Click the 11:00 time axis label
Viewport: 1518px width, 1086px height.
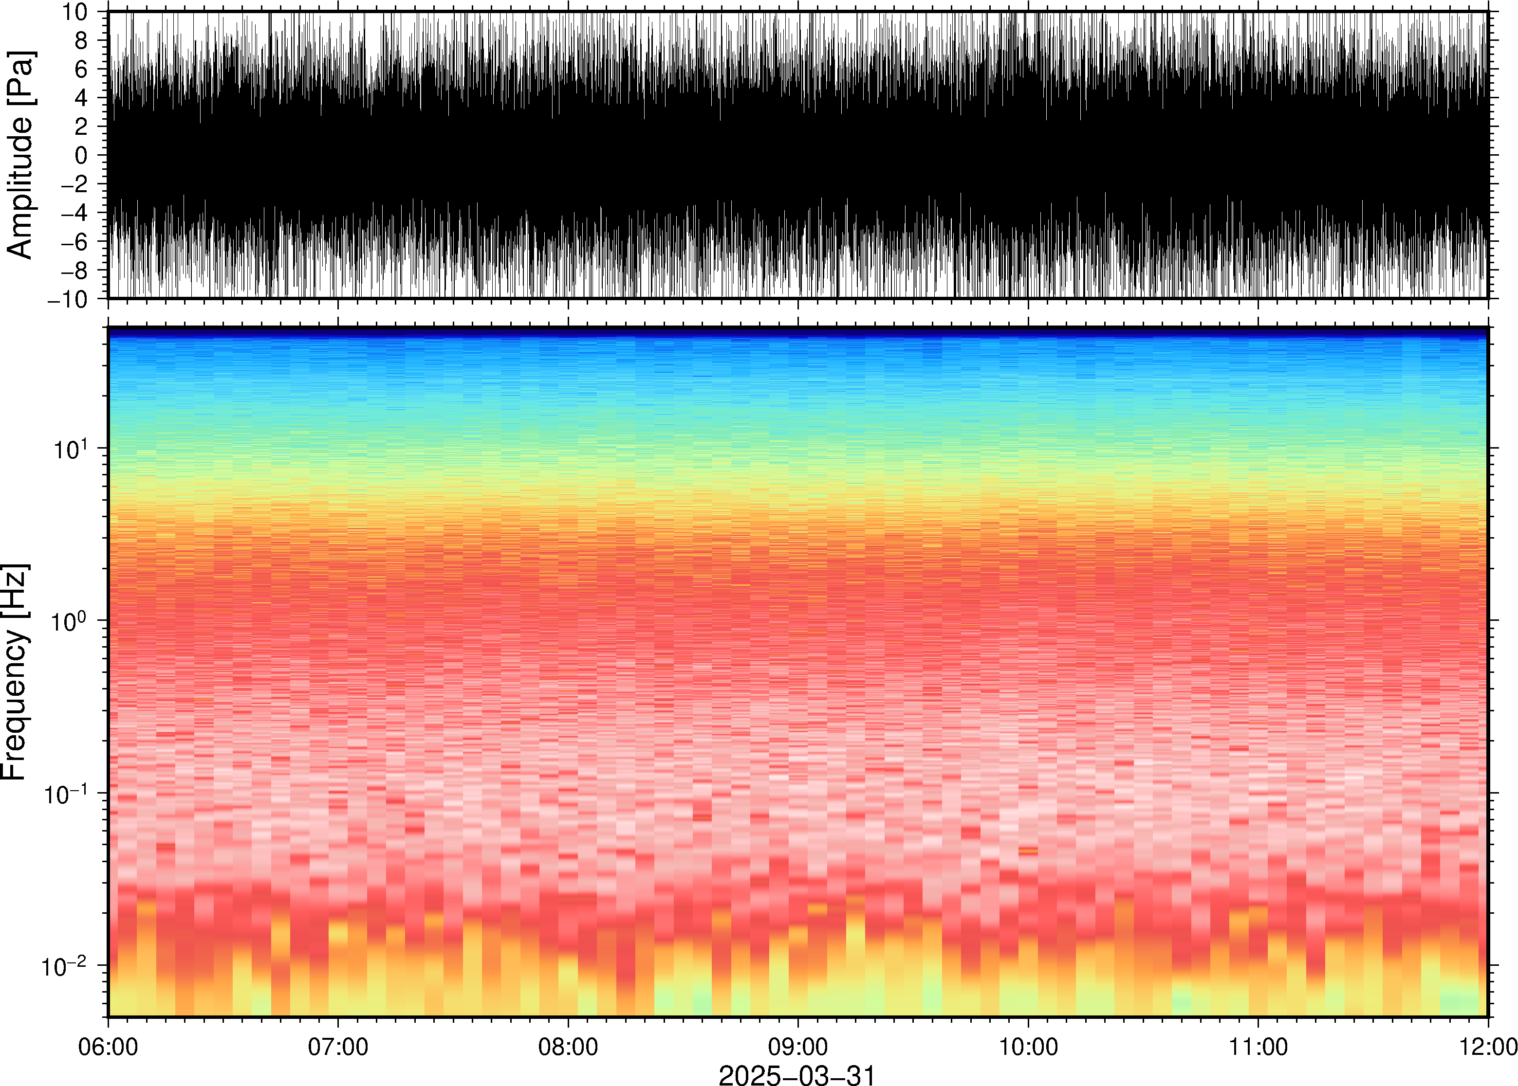(x=1259, y=1047)
